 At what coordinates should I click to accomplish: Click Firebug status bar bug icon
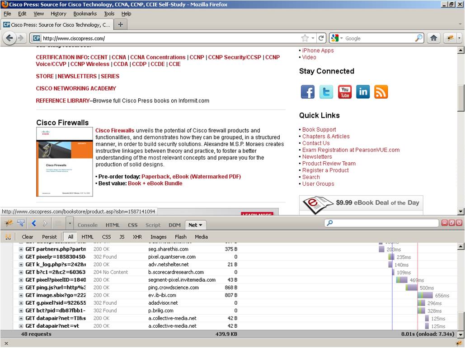tap(460, 343)
